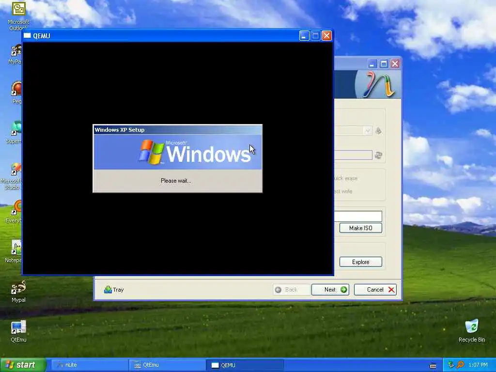Image resolution: width=496 pixels, height=372 pixels.
Task: Open the device dropdown in nLite
Action: pos(367,131)
